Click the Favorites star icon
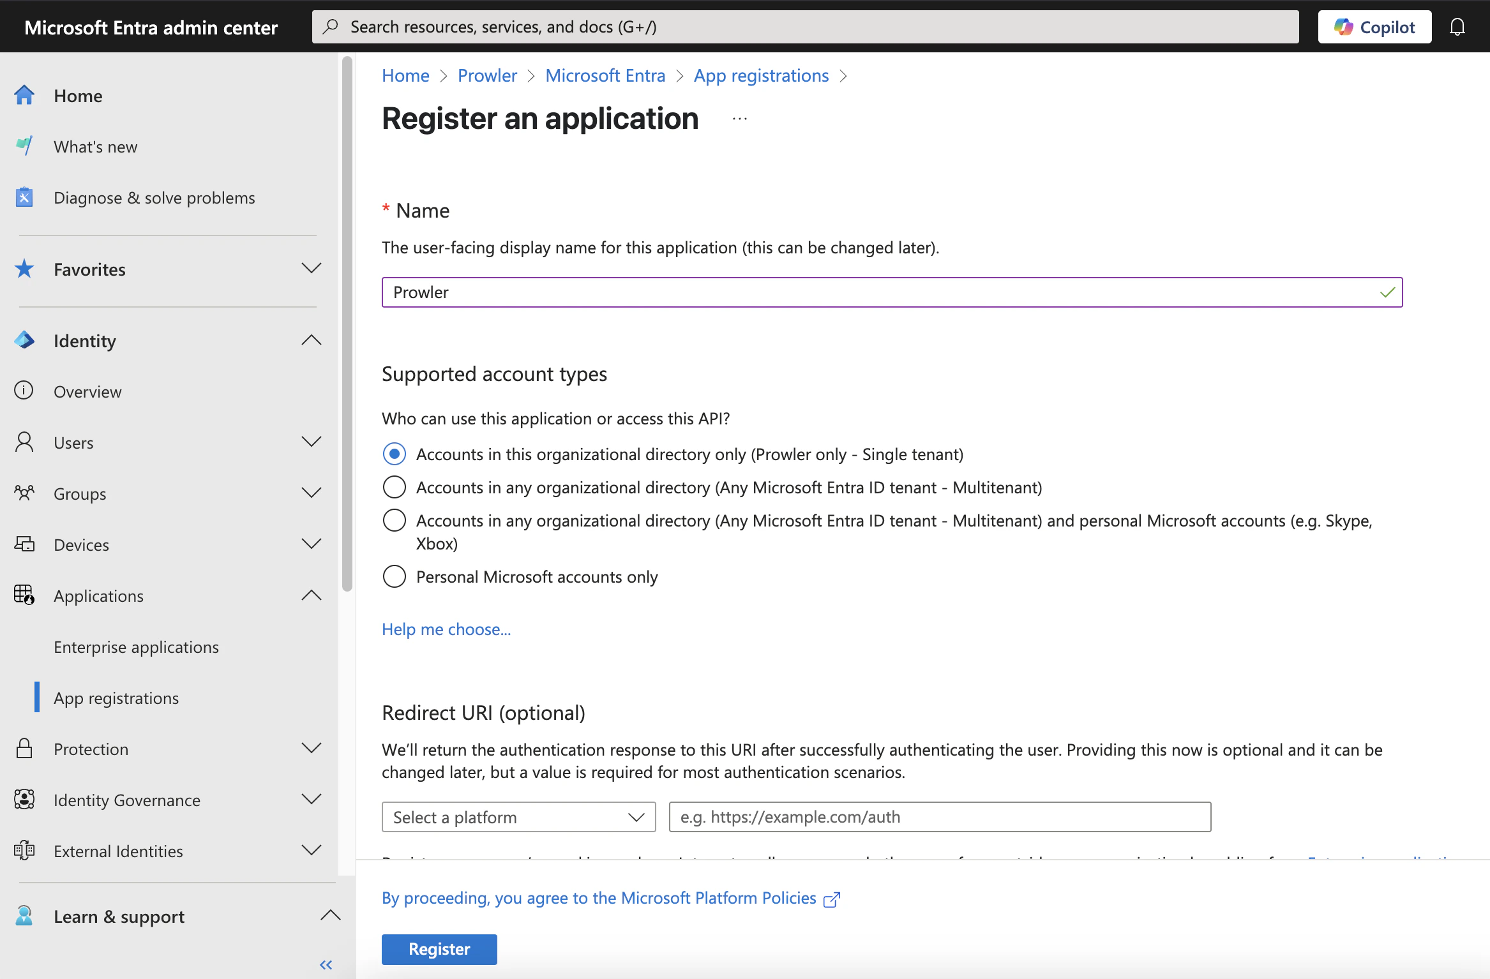The image size is (1490, 979). (24, 269)
